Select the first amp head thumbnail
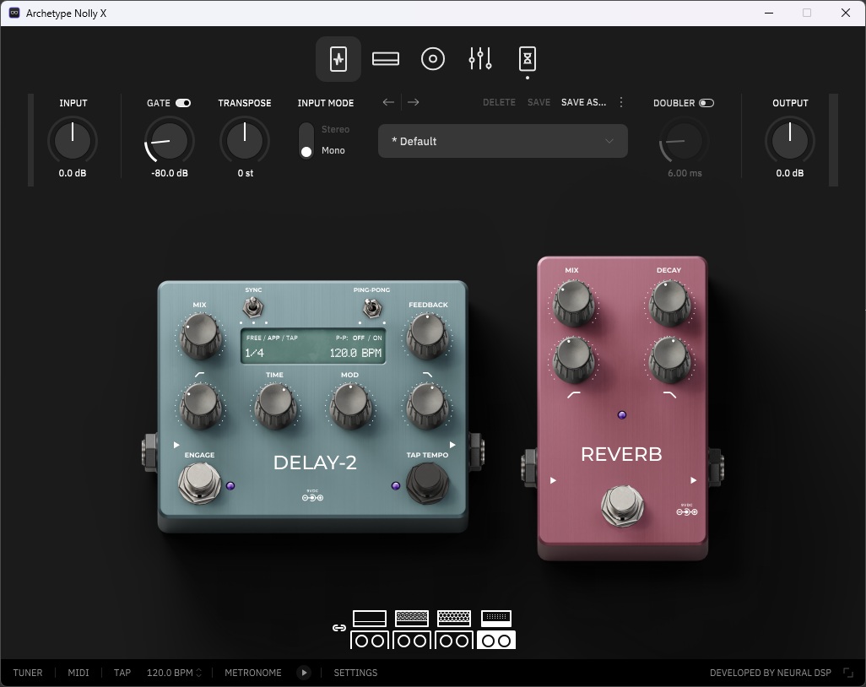866x687 pixels. pos(370,618)
